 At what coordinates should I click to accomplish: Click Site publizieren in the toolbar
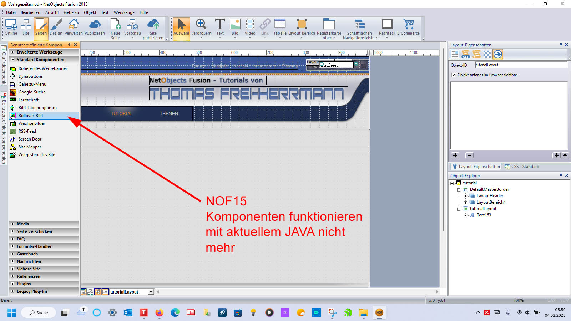tap(153, 29)
